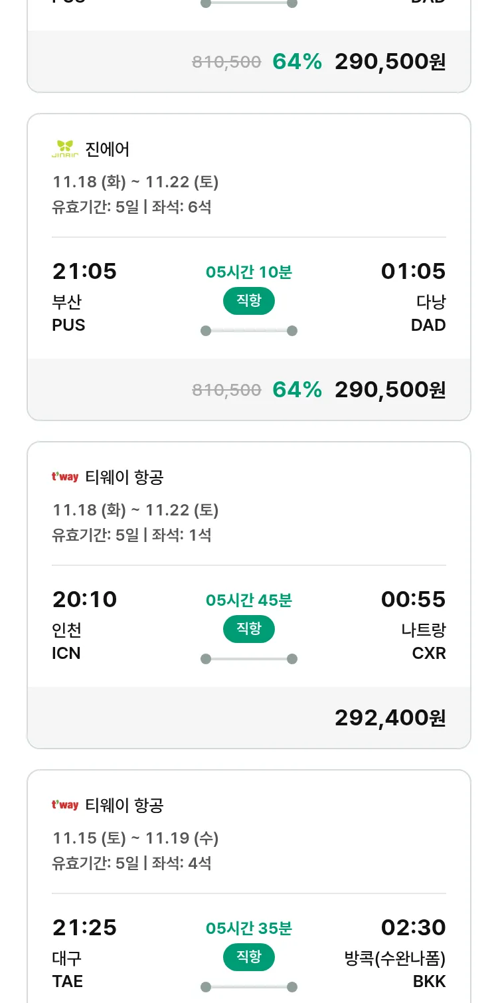Tap the 직항 badge on the Daegu–Bangkok flight
This screenshot has height=1003, width=498.
click(249, 957)
